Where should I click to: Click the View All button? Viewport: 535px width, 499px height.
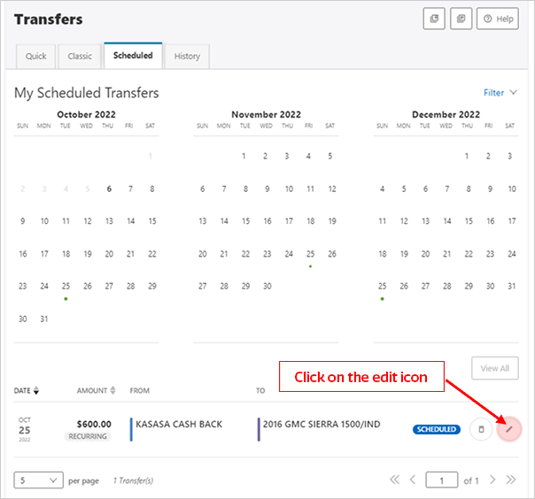495,368
